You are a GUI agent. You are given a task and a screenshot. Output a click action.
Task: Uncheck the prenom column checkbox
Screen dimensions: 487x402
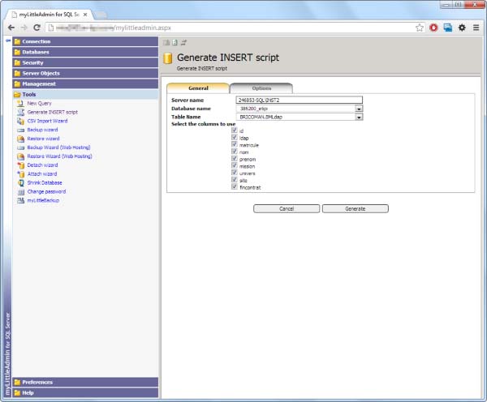[x=235, y=158]
